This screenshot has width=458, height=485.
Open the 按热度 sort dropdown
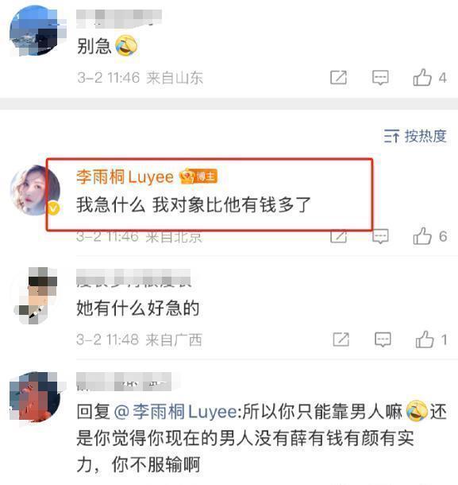tap(415, 136)
